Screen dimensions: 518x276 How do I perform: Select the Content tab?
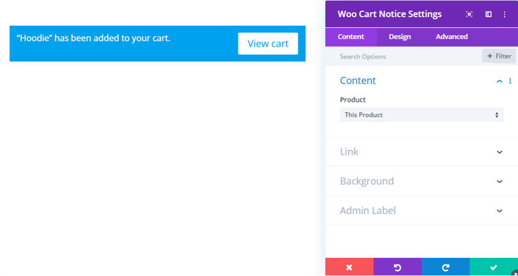(x=351, y=36)
